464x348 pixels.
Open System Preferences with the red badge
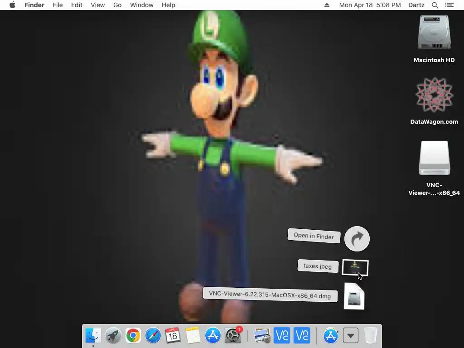[233, 336]
